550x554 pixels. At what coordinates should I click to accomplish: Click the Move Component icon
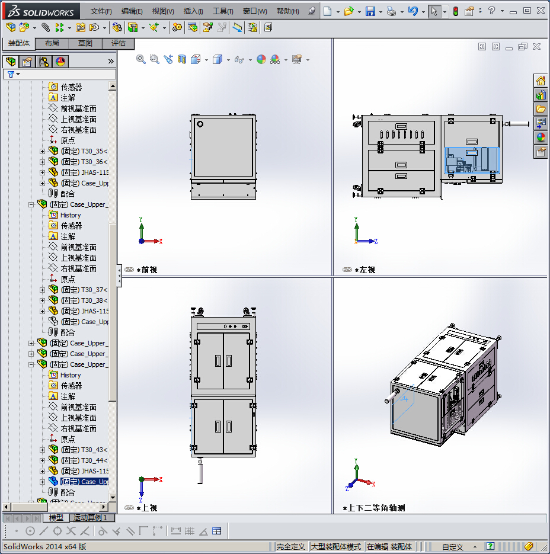(94, 27)
